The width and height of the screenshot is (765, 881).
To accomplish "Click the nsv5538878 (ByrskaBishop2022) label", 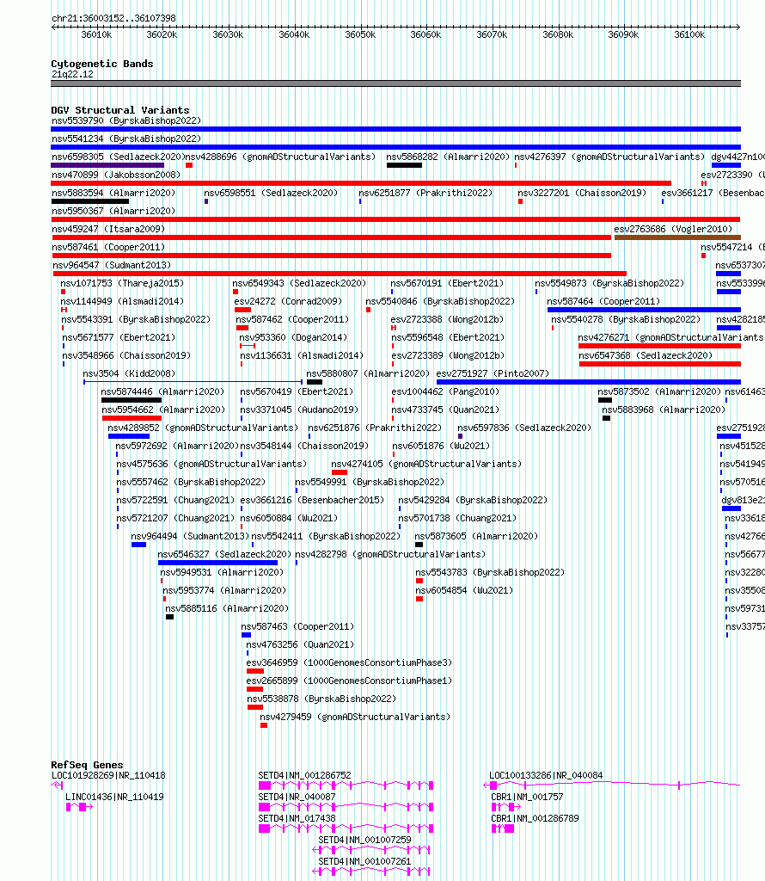I will [x=321, y=699].
